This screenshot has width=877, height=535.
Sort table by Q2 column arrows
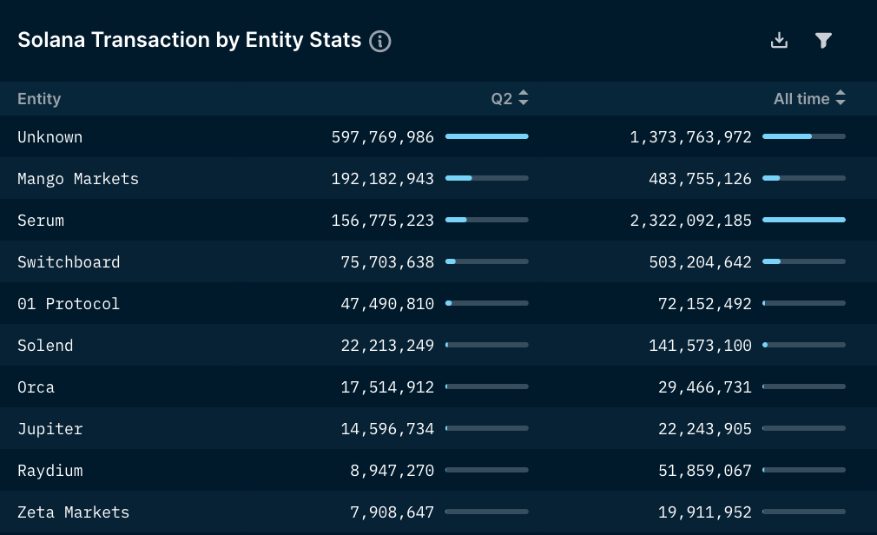523,99
